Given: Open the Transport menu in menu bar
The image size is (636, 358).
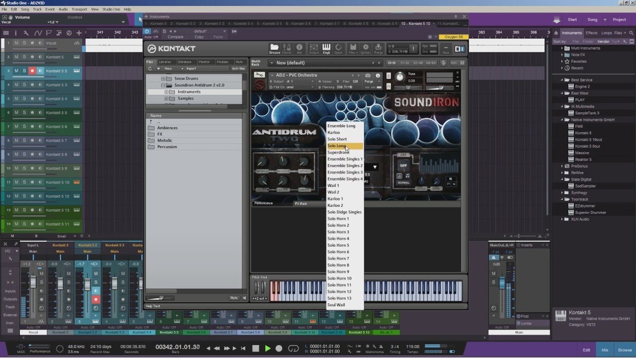Looking at the screenshot, I should 79,9.
